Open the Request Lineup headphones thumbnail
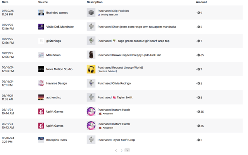Screen dimensions: 248x155 91,69
